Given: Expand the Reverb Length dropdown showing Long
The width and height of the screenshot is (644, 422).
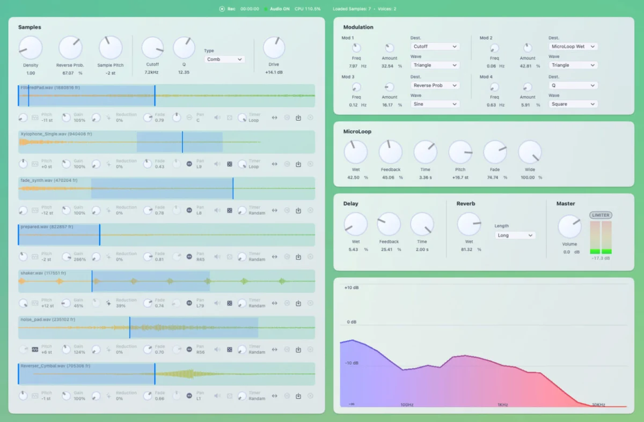Looking at the screenshot, I should pyautogui.click(x=515, y=235).
